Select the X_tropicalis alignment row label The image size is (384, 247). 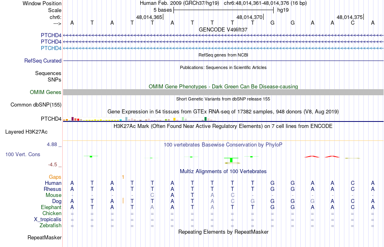[x=48, y=220]
